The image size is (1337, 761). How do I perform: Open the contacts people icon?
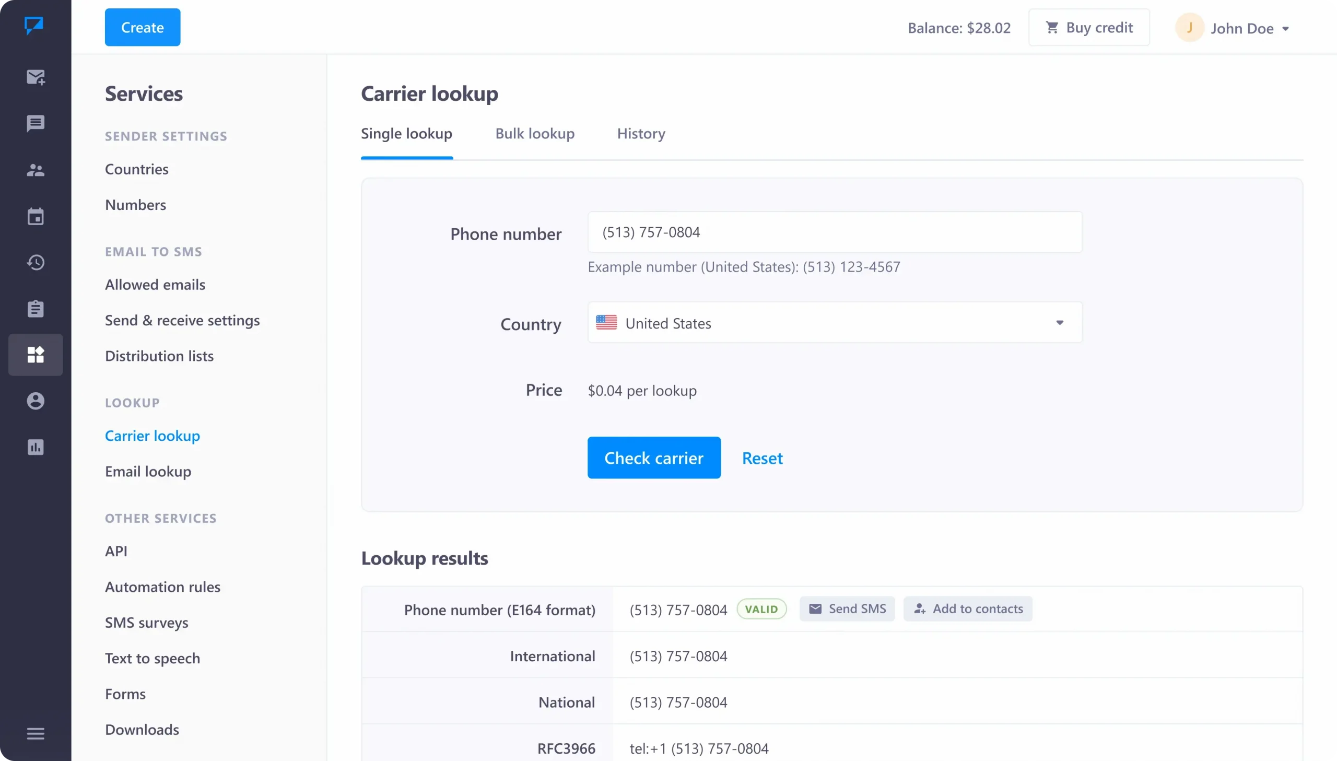36,170
